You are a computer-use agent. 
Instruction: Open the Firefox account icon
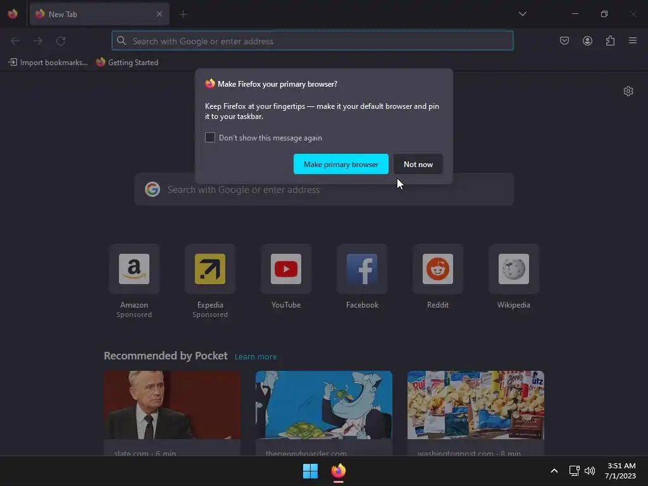[x=587, y=41]
